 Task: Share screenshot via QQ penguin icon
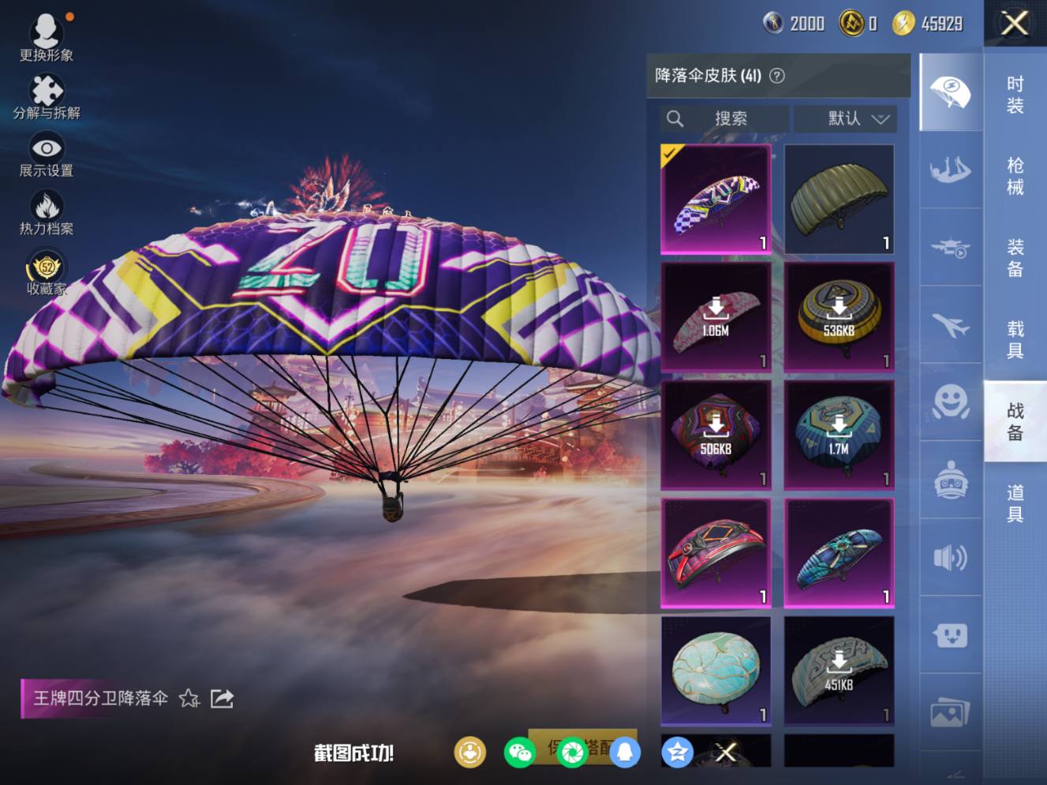624,752
